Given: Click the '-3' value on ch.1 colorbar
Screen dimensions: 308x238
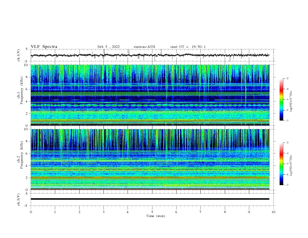Looking at the screenshot, I should pos(287,78).
